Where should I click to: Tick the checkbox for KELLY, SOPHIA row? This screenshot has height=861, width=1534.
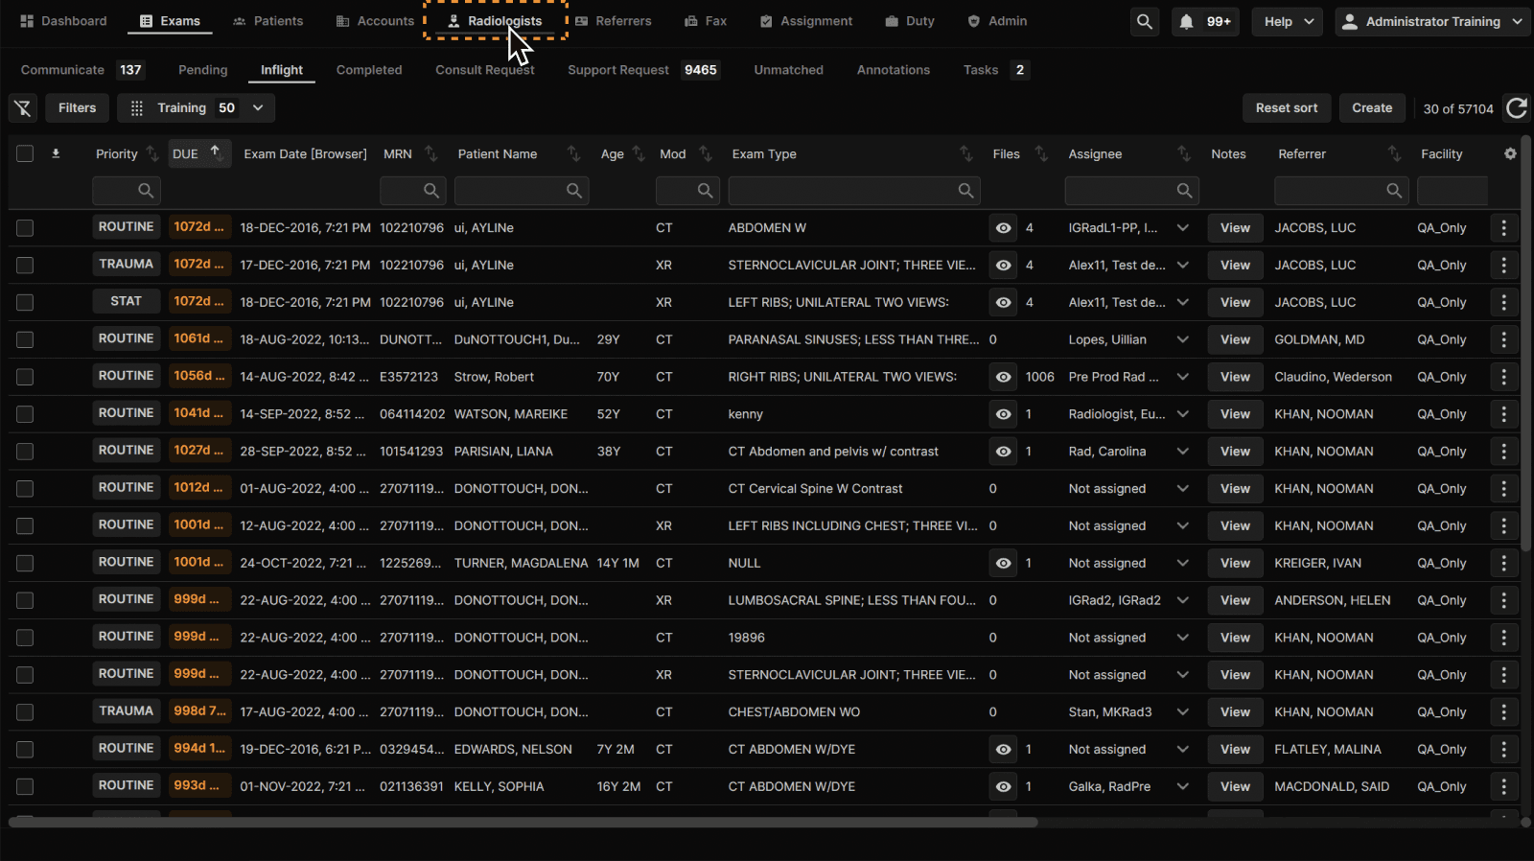(x=25, y=786)
